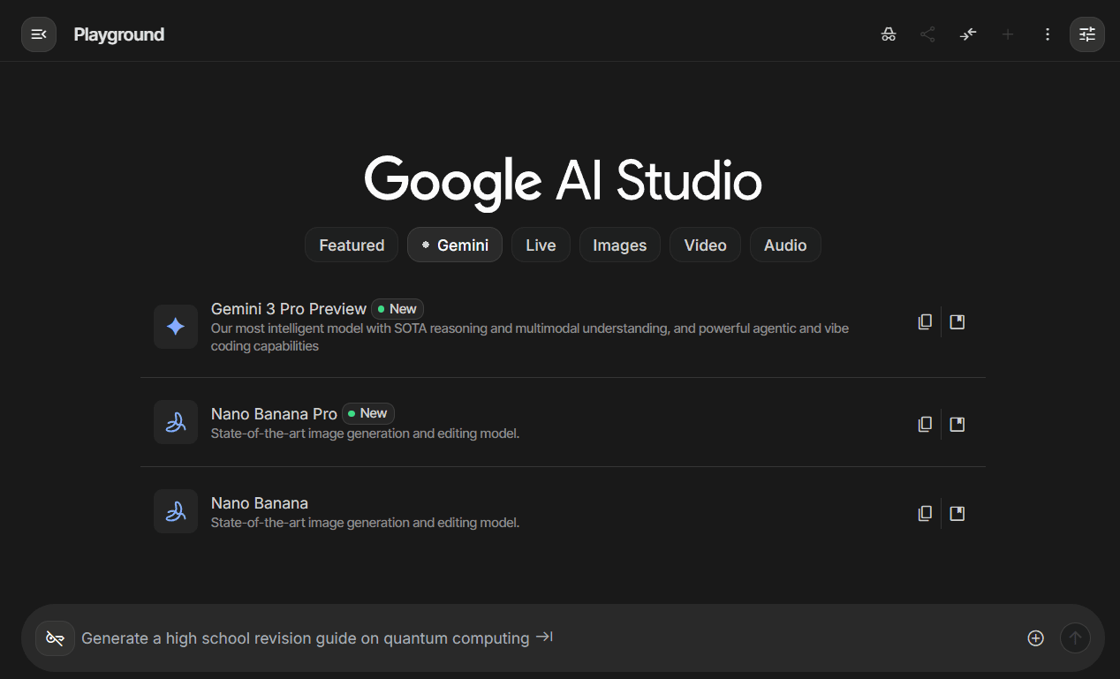The width and height of the screenshot is (1120, 679).
Task: Open the three-dot more options menu
Action: tap(1048, 34)
